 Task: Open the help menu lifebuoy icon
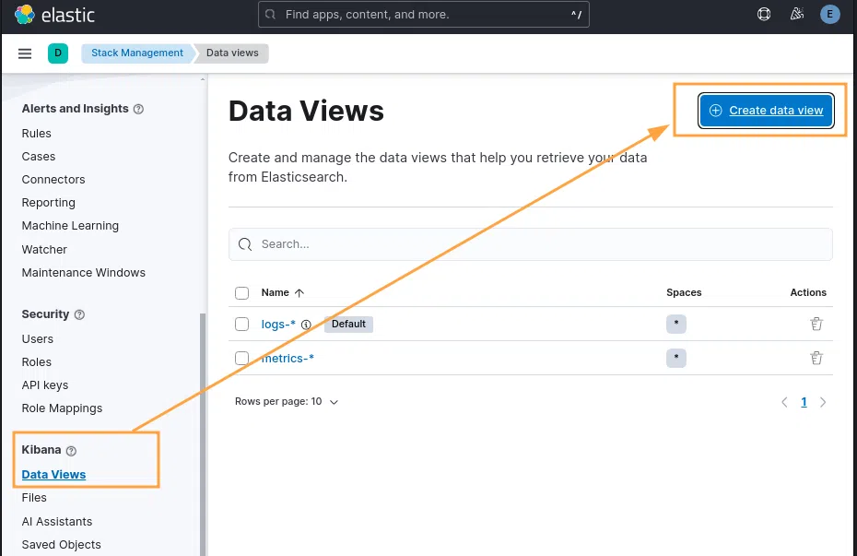(x=764, y=15)
